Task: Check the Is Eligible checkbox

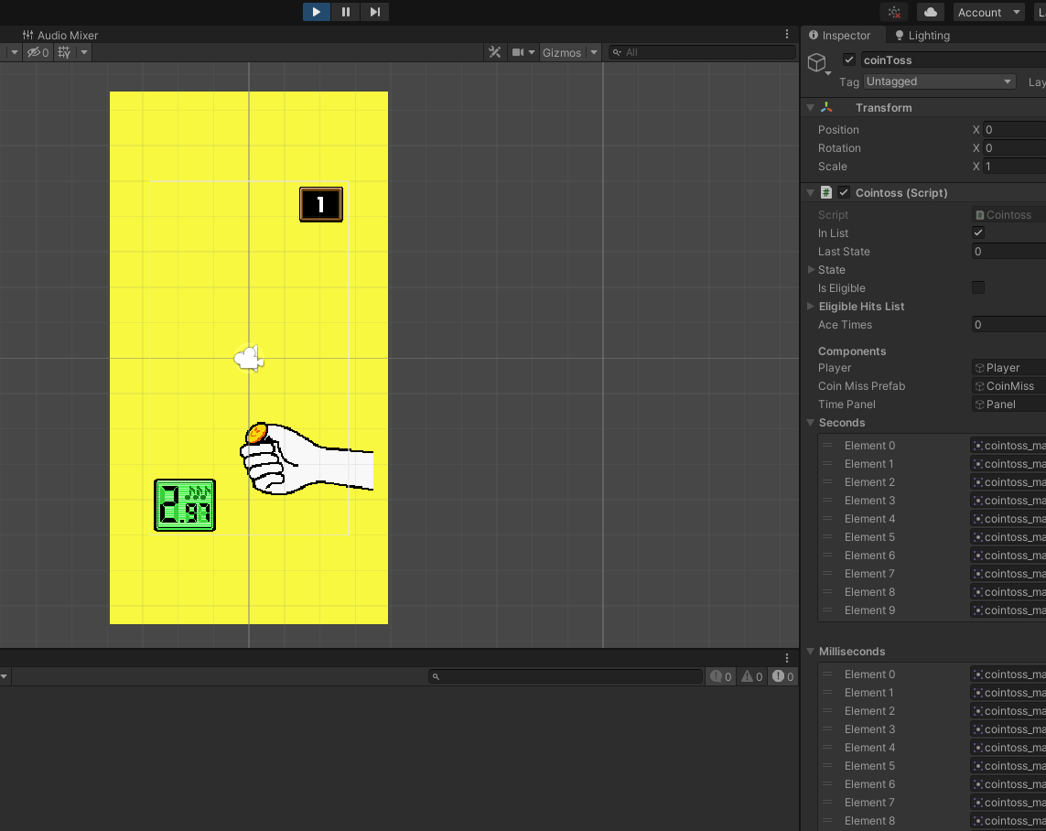Action: [978, 287]
